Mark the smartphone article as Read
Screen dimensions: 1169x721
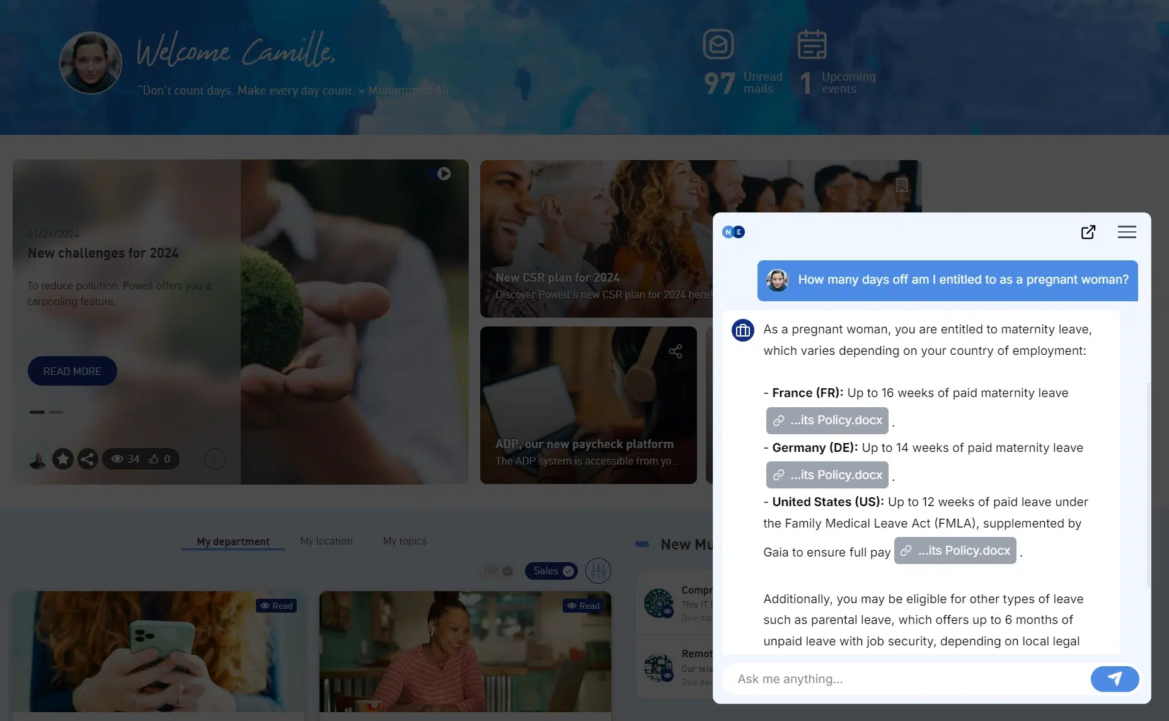(x=276, y=605)
